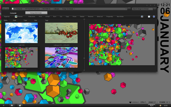Click the large preview pane image
This screenshot has width=171, height=107.
point(122,45)
